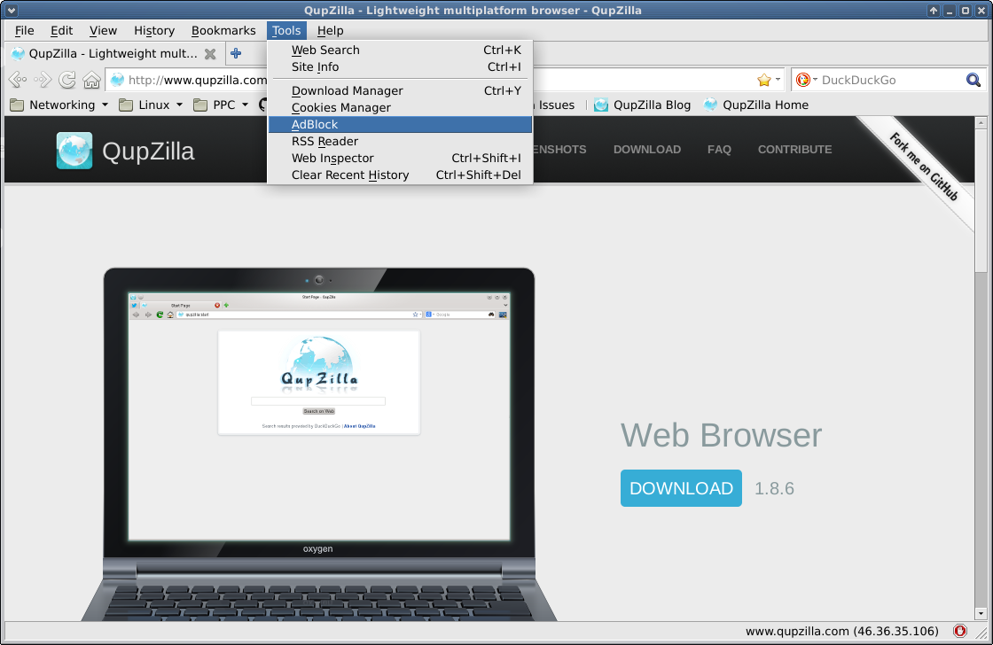
Task: Click the Fork me on GitHub ribbon
Action: pos(922,164)
